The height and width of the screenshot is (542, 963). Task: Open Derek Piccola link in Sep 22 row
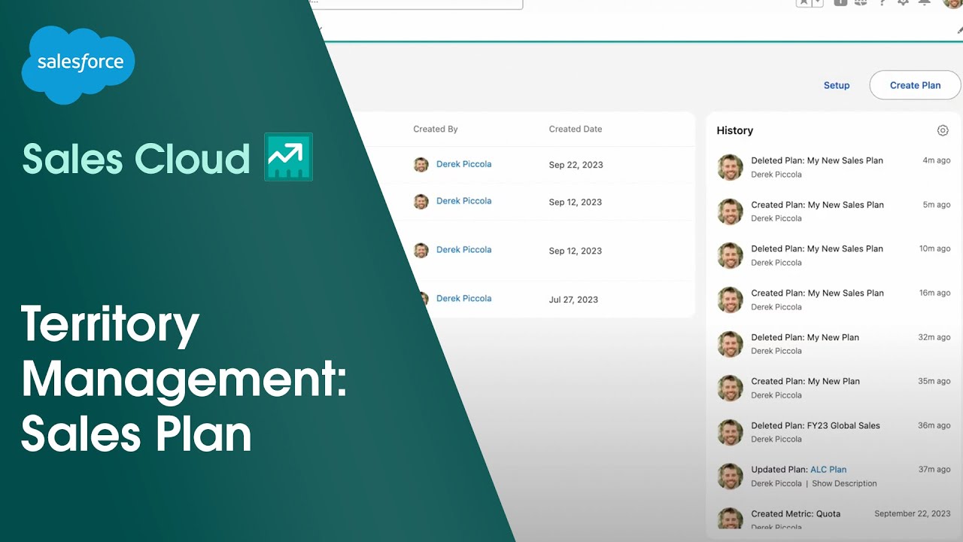point(463,164)
